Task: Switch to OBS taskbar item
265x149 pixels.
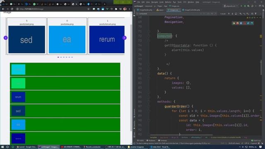Action: pos(115,147)
